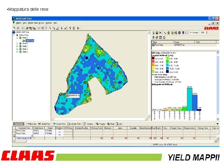Open the Job Data panel options dropdown arrow
This screenshot has width=221, height=166.
[x=217, y=124]
